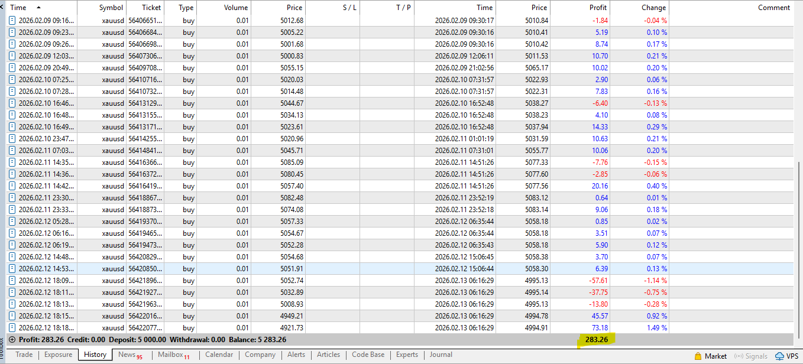Click the document icon of the row with open price 5020.96

[12, 138]
